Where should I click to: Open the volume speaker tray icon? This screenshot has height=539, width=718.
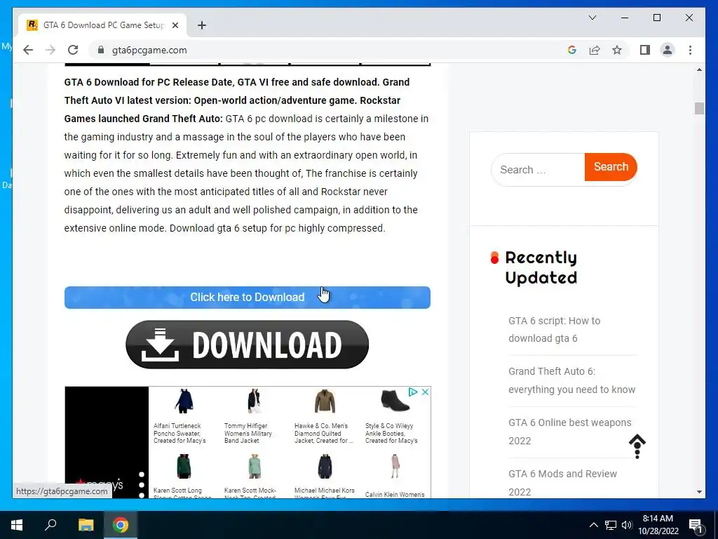627,525
